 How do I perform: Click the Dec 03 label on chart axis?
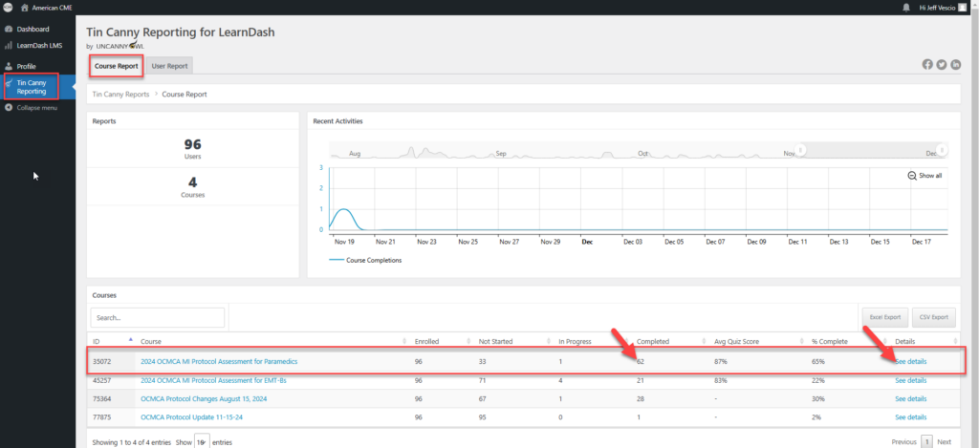tap(634, 242)
